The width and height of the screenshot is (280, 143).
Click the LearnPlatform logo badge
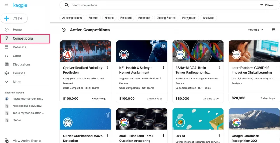237,55
